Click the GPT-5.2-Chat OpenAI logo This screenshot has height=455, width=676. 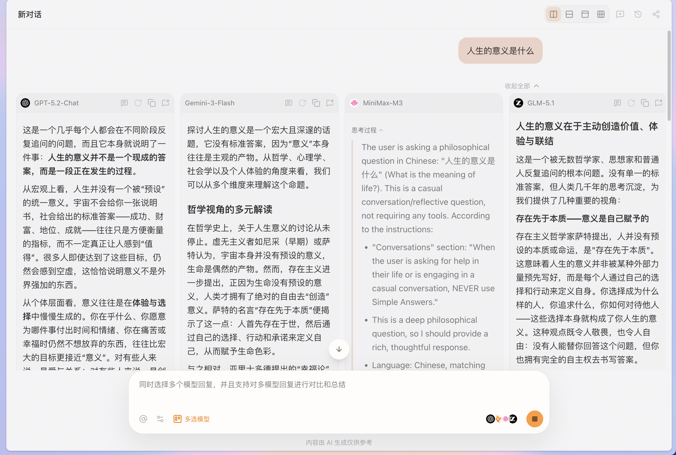pyautogui.click(x=25, y=103)
